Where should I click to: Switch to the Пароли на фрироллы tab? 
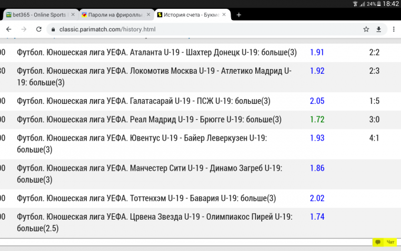117,15
